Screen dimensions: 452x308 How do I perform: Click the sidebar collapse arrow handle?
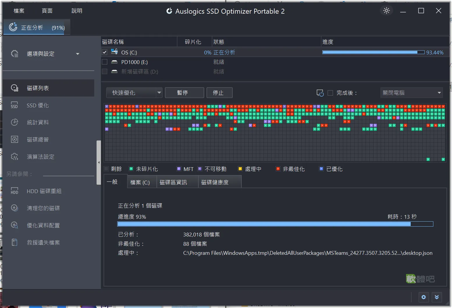[x=99, y=162]
